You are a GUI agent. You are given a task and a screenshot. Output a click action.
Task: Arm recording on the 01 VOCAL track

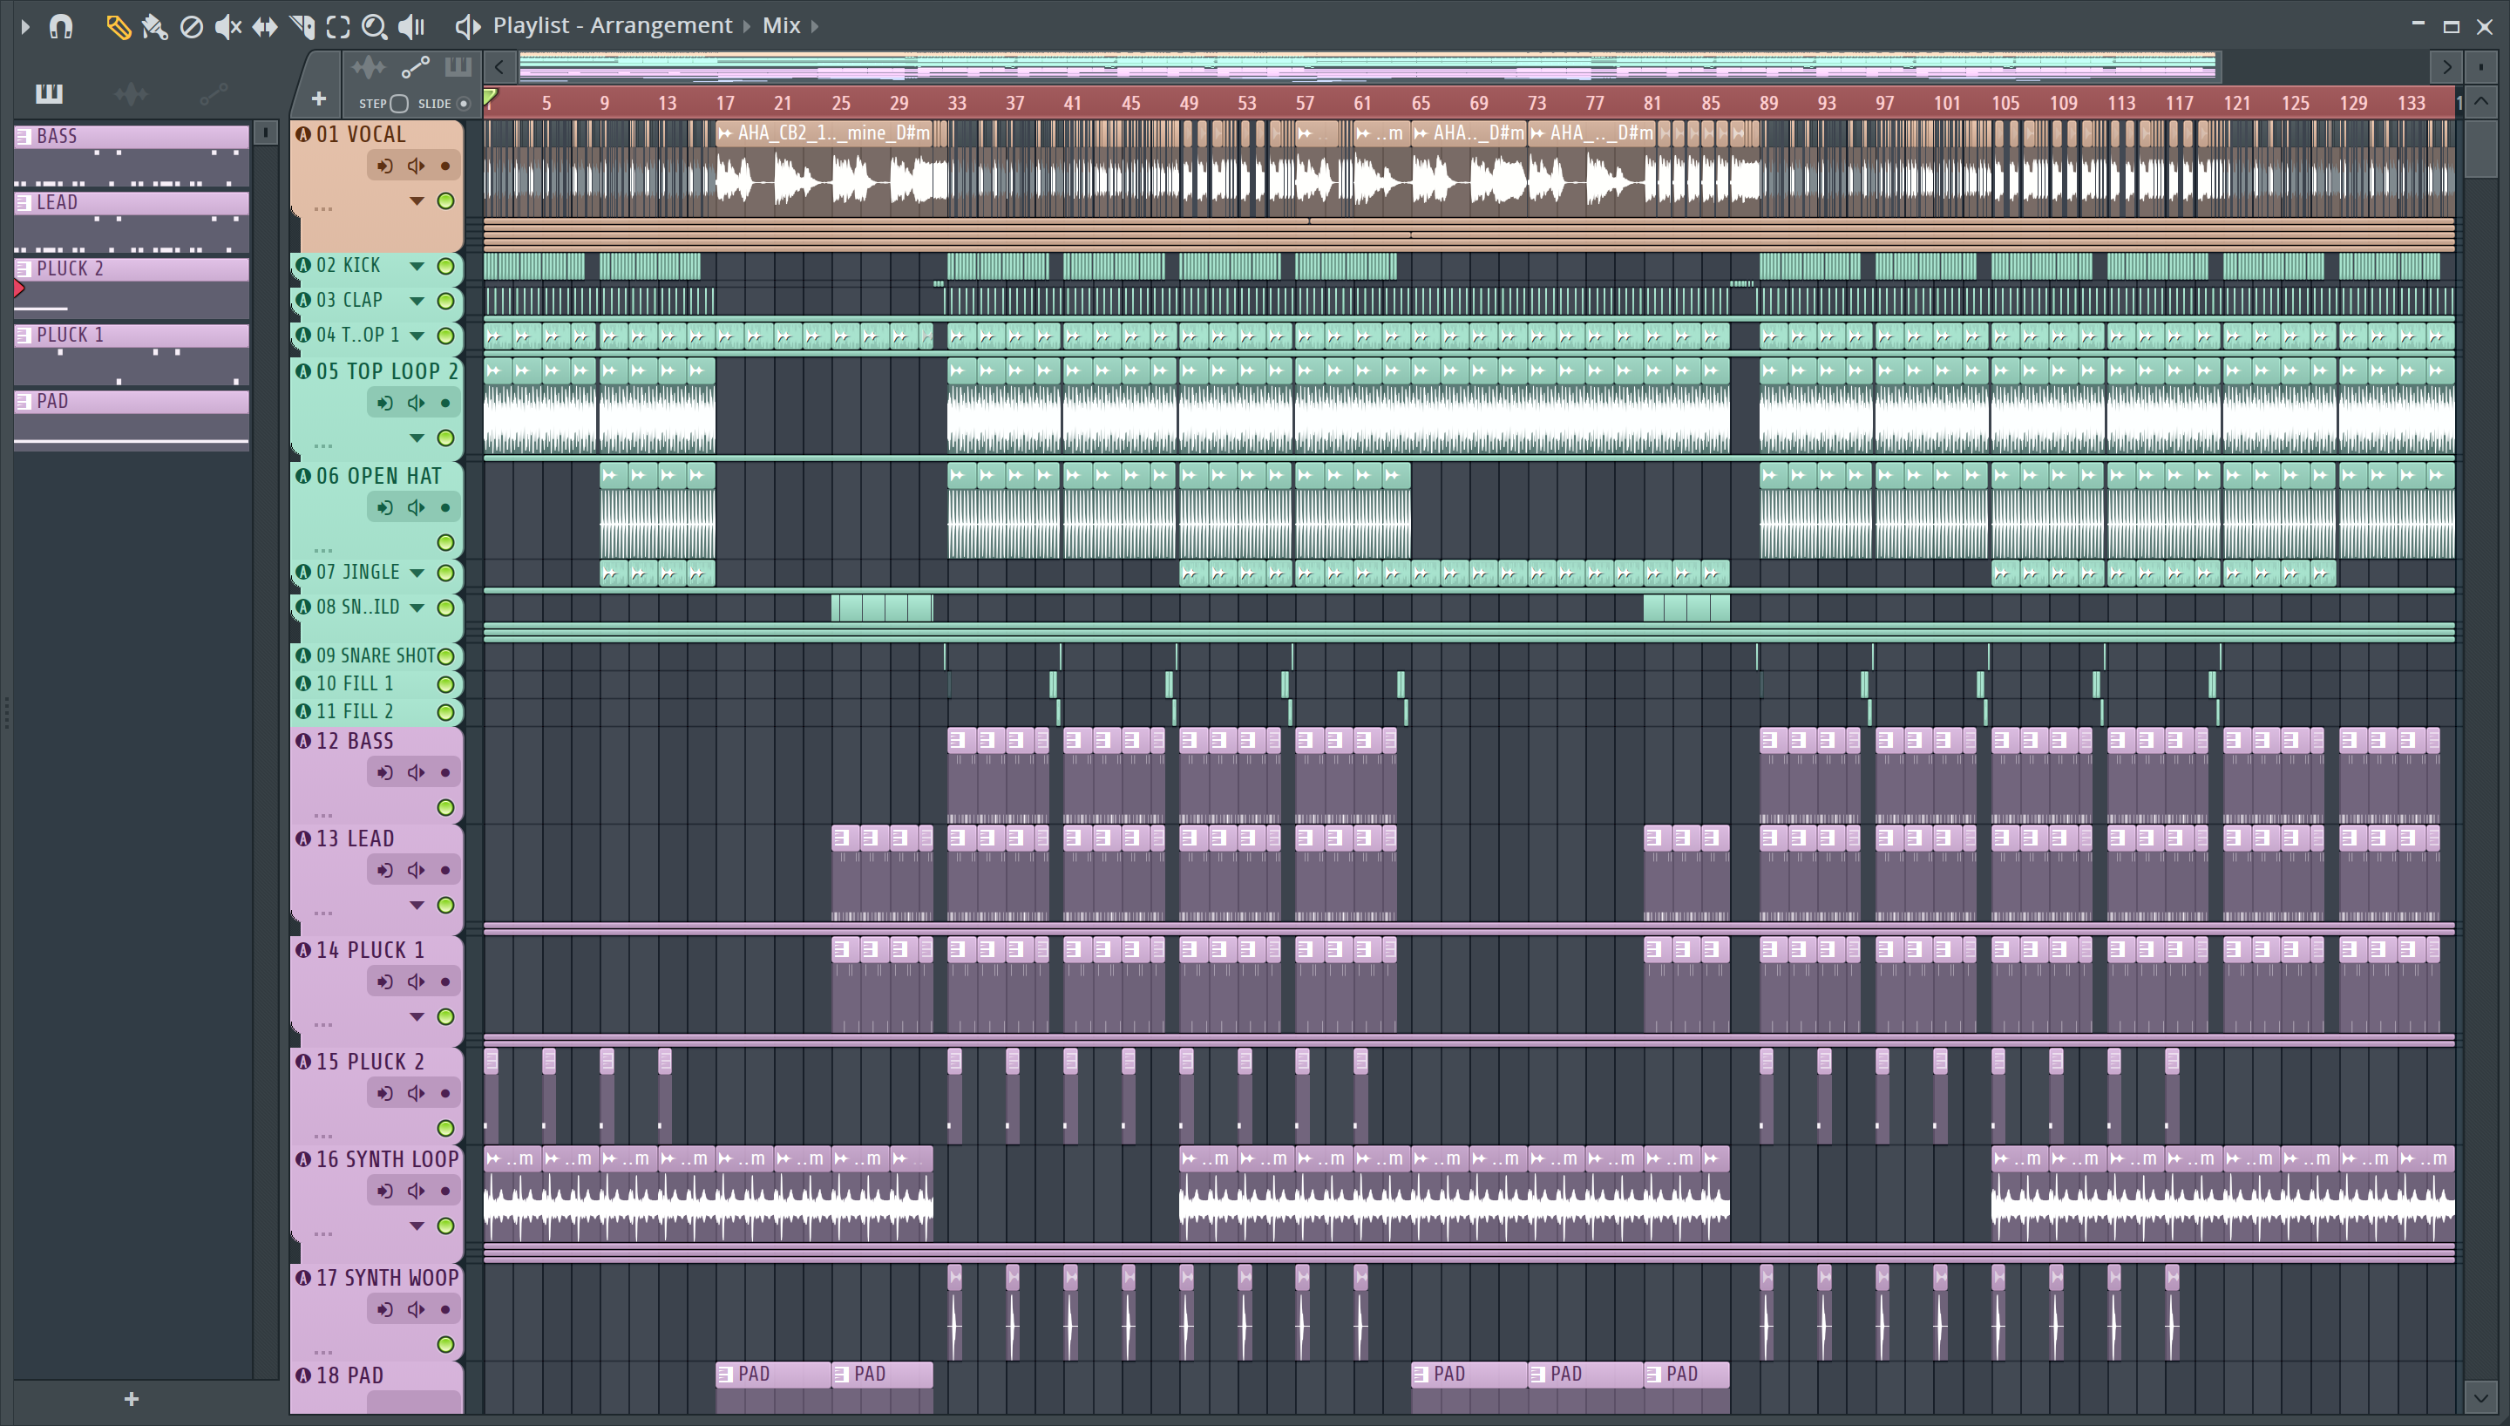[445, 166]
